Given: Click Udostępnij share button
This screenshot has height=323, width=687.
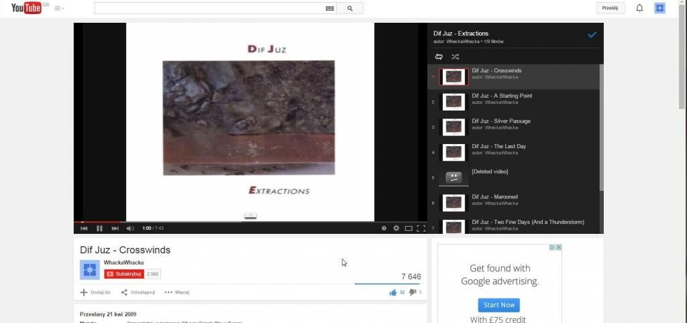Looking at the screenshot, I should coord(138,292).
